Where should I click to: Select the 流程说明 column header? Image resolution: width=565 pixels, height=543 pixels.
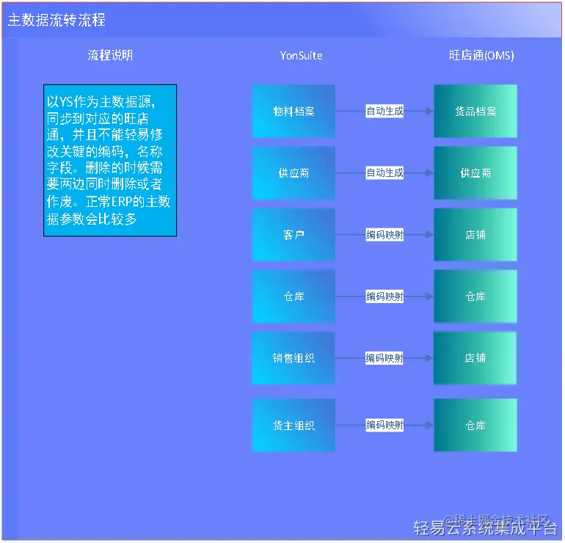[110, 55]
